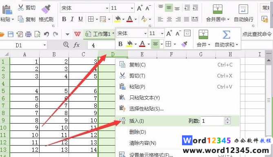Viewport: 273px width, 157px height.
Task: Apply fill color in the mini toolbar
Action: pyautogui.click(x=129, y=44)
